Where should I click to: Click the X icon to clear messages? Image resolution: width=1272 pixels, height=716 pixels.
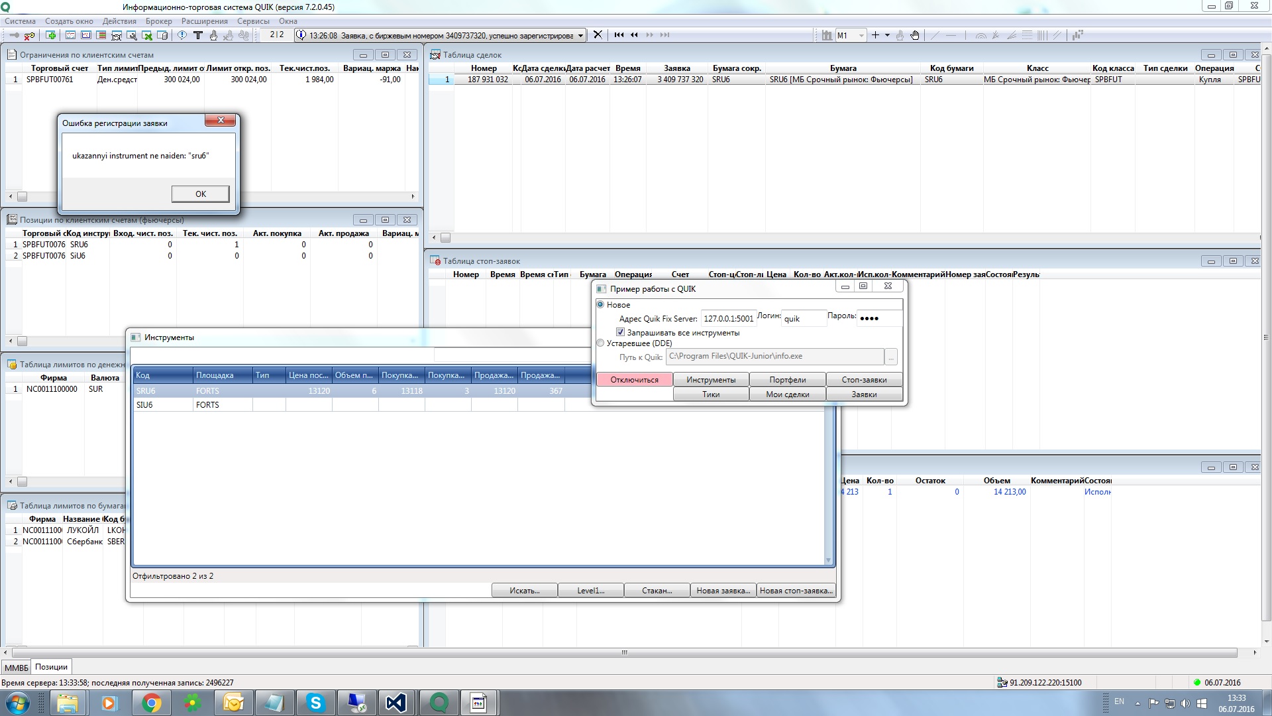[x=598, y=35]
